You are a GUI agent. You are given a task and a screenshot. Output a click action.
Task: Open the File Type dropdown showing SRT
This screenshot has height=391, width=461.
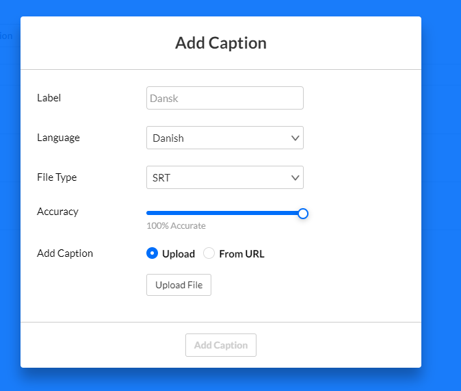coord(225,177)
